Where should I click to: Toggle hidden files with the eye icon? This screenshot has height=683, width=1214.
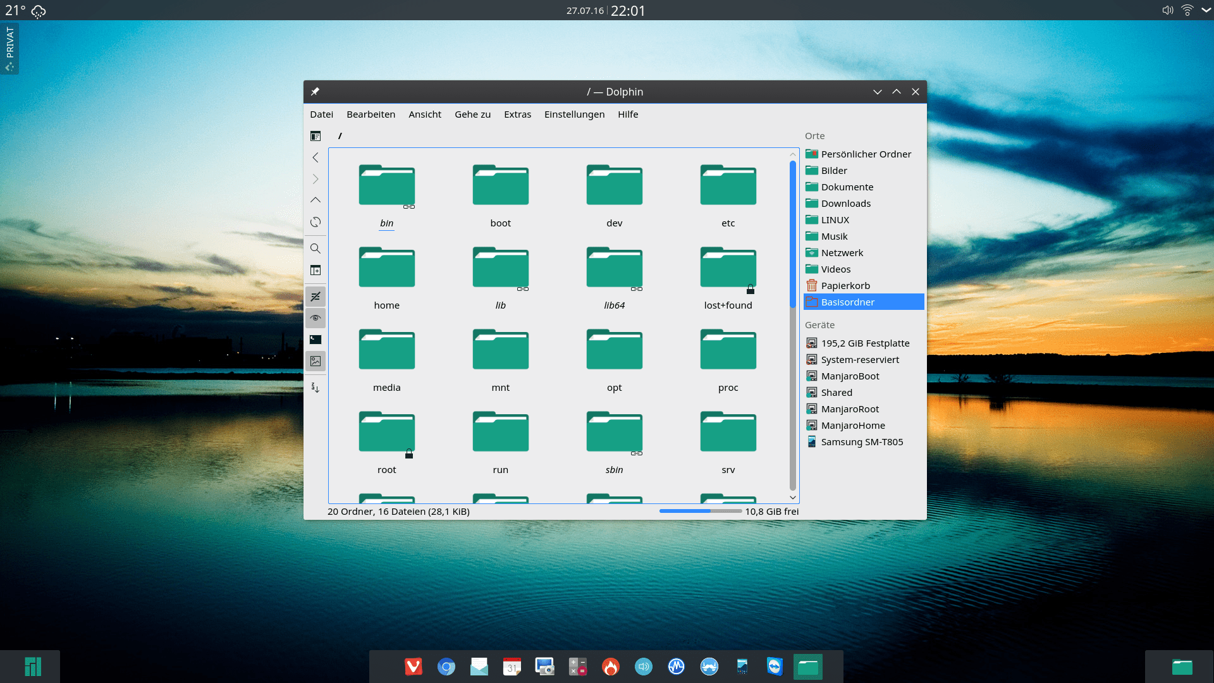tap(316, 318)
